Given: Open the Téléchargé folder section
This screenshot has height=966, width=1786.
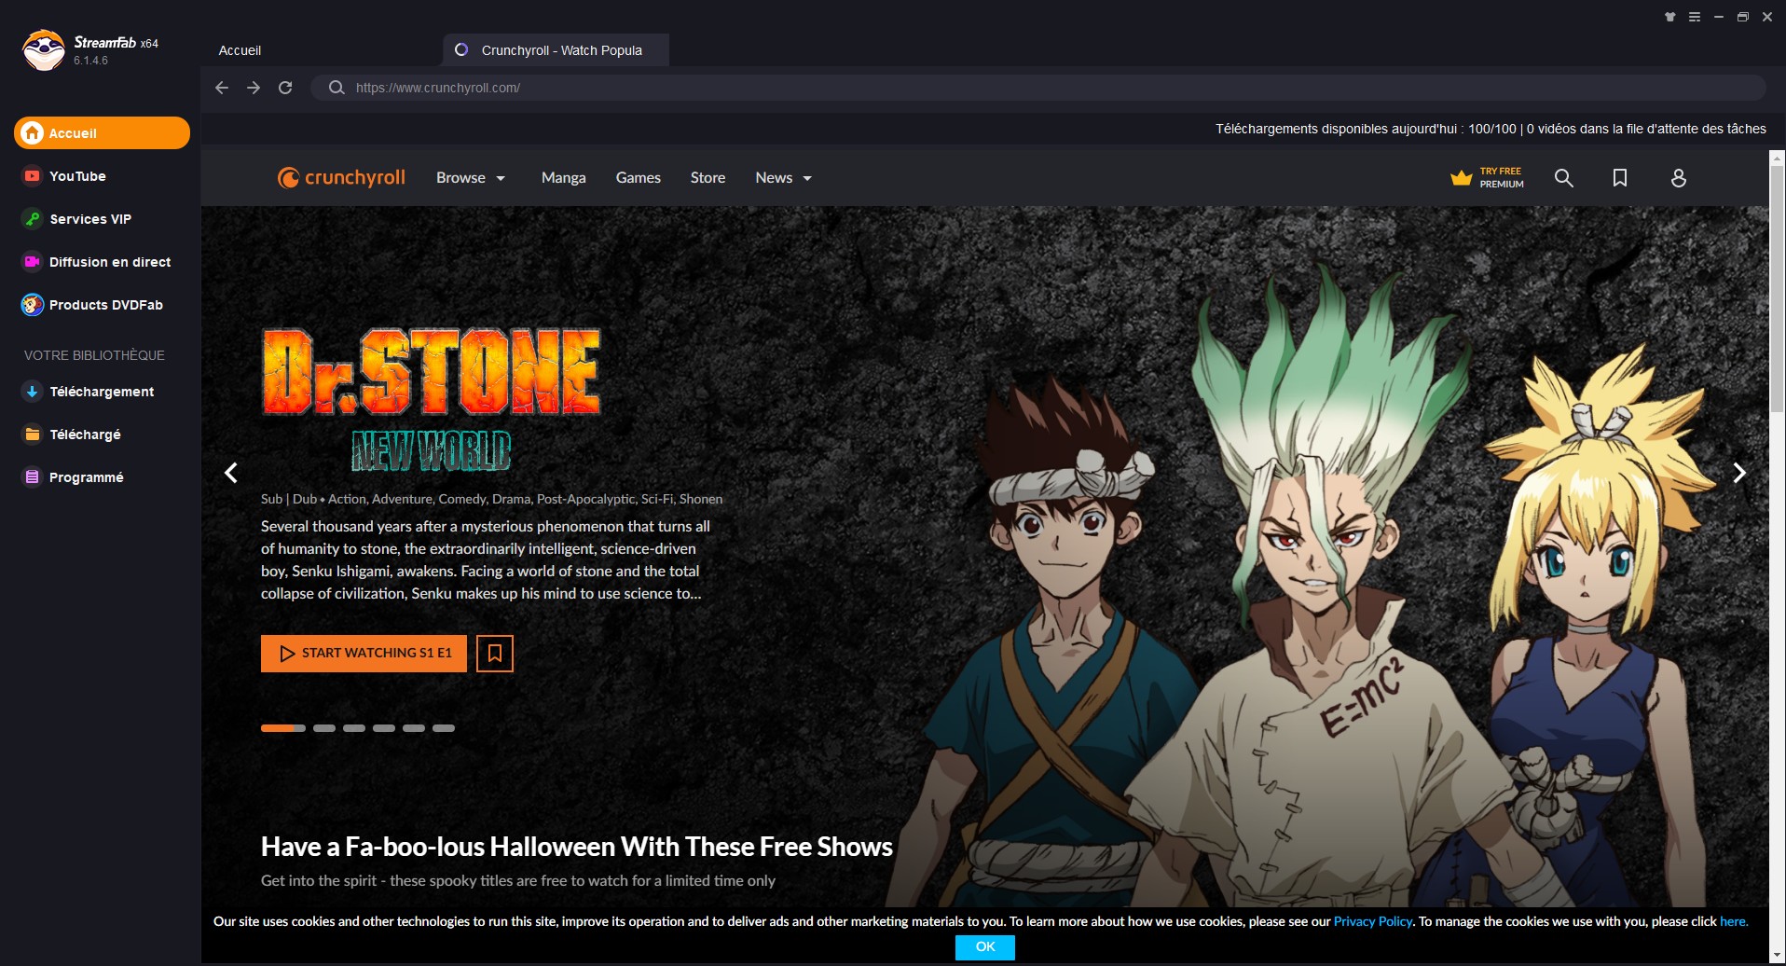Looking at the screenshot, I should tap(102, 435).
